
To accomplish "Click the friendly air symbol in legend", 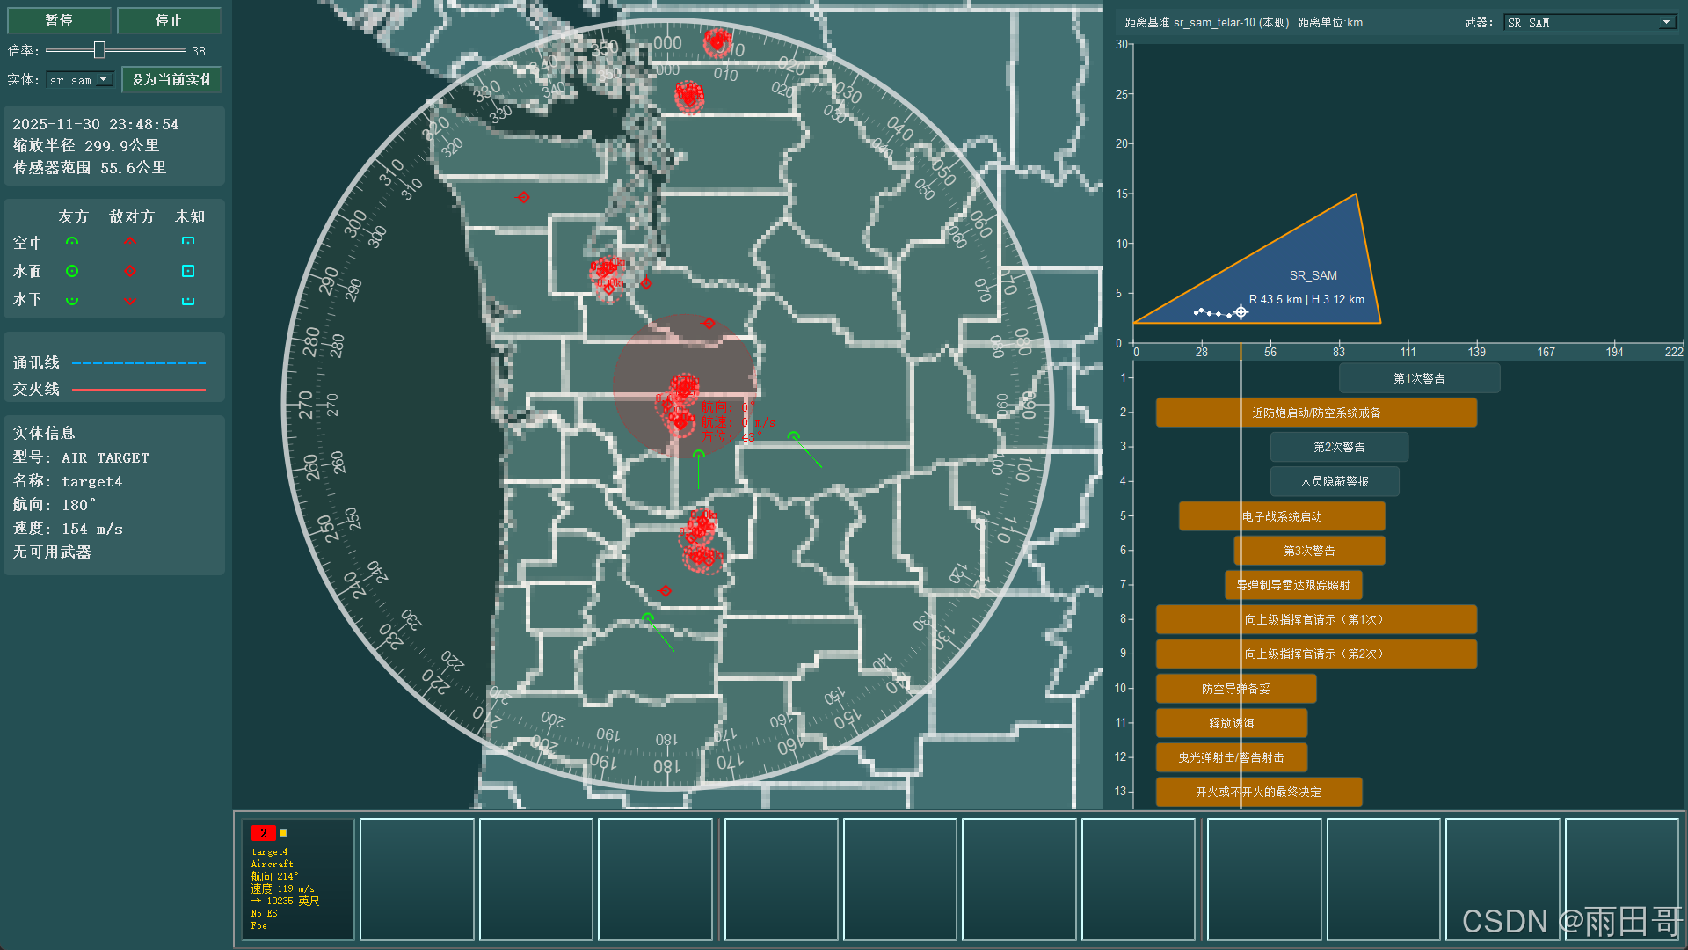I will coord(72,242).
